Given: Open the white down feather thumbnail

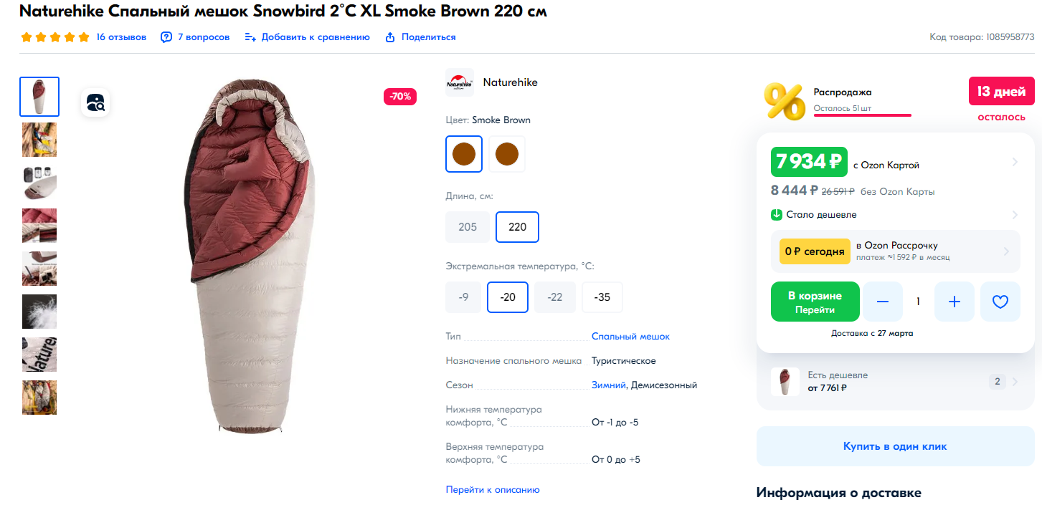Looking at the screenshot, I should pyautogui.click(x=39, y=312).
